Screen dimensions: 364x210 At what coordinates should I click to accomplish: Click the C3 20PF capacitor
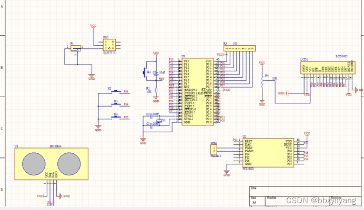(151, 125)
